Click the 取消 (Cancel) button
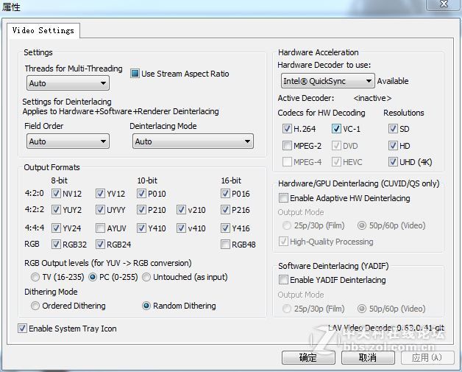 [368, 357]
